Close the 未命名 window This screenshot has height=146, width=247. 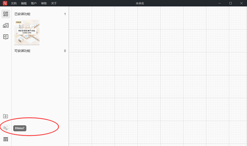click(x=241, y=3)
